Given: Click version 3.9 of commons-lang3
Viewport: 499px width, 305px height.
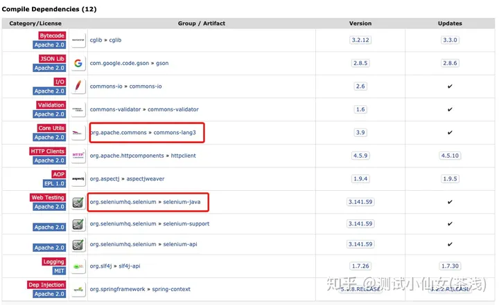Looking at the screenshot, I should point(360,133).
